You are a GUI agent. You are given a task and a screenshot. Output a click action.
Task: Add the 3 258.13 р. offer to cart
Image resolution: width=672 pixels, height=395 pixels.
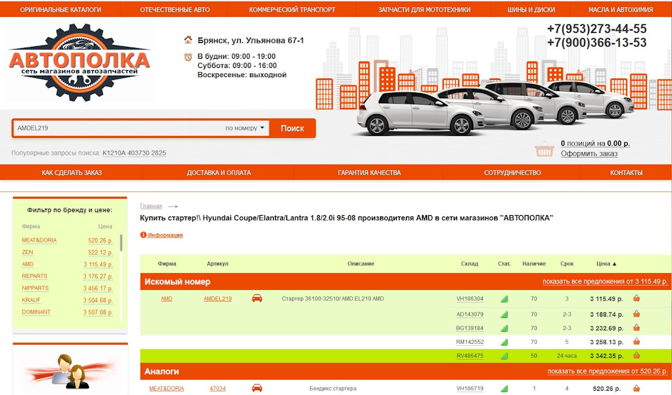pyautogui.click(x=636, y=341)
